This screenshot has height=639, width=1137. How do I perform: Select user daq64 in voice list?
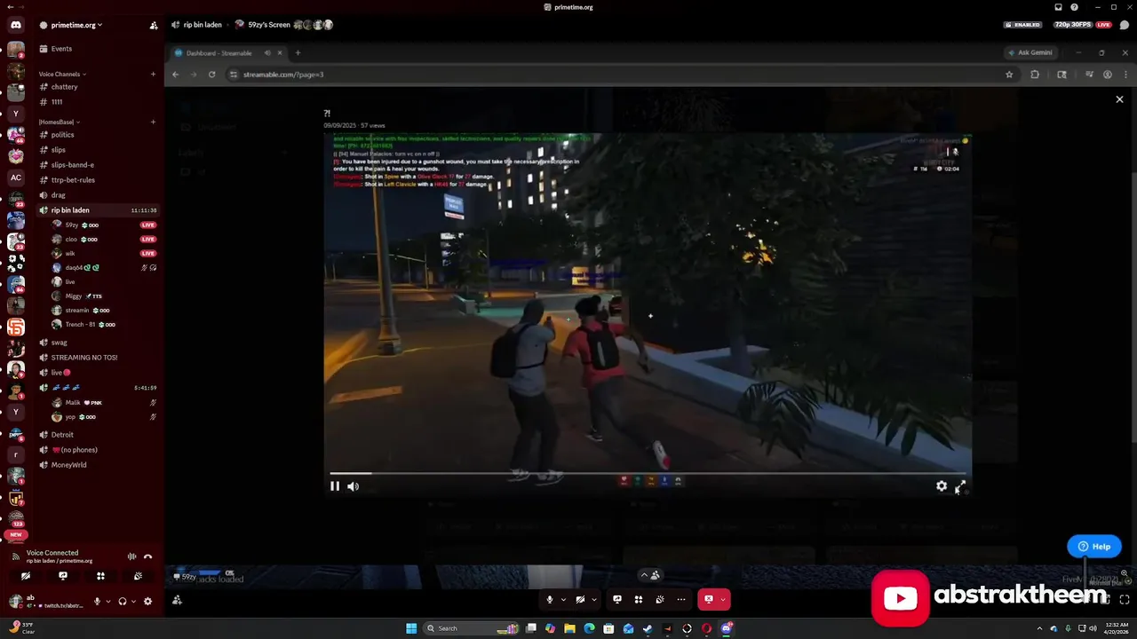(x=74, y=268)
